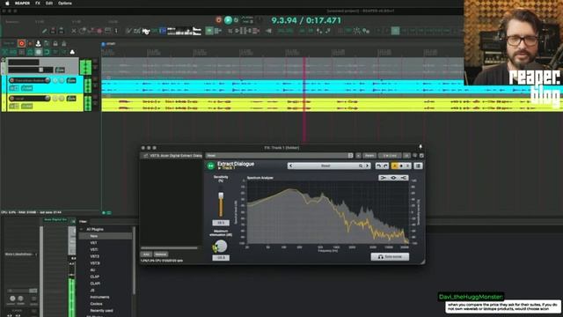Image resolution: width=563 pixels, height=317 pixels.
Task: Click the Remove button in the FX window
Action: coord(160,254)
